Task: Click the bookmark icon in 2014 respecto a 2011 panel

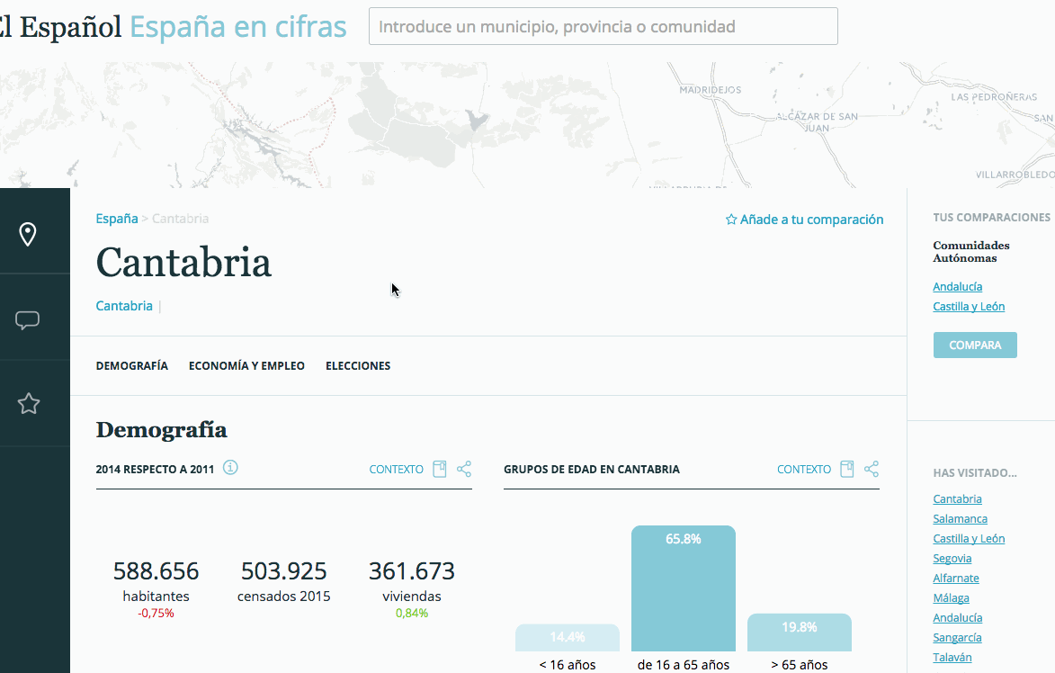Action: pyautogui.click(x=440, y=469)
